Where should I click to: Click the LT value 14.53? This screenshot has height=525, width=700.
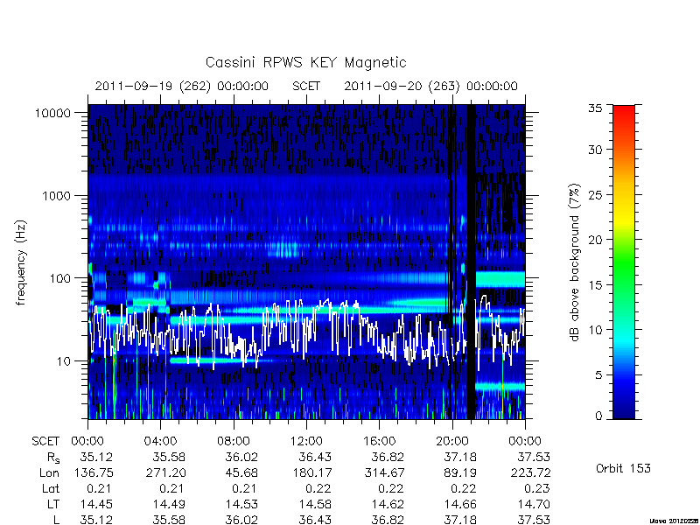241,504
